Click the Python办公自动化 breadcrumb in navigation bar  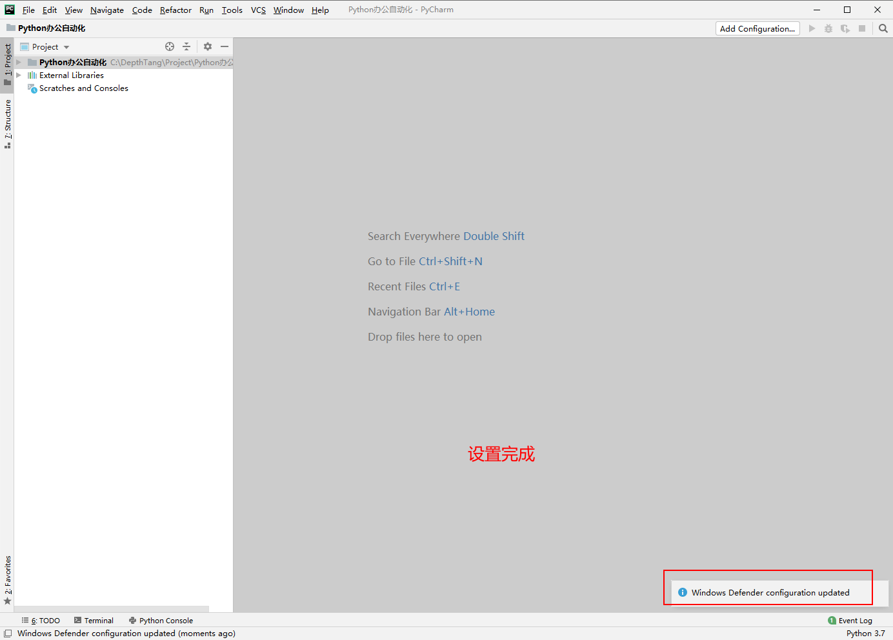coord(52,28)
